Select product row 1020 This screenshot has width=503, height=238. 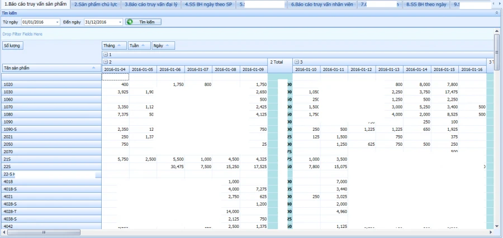(x=51, y=84)
